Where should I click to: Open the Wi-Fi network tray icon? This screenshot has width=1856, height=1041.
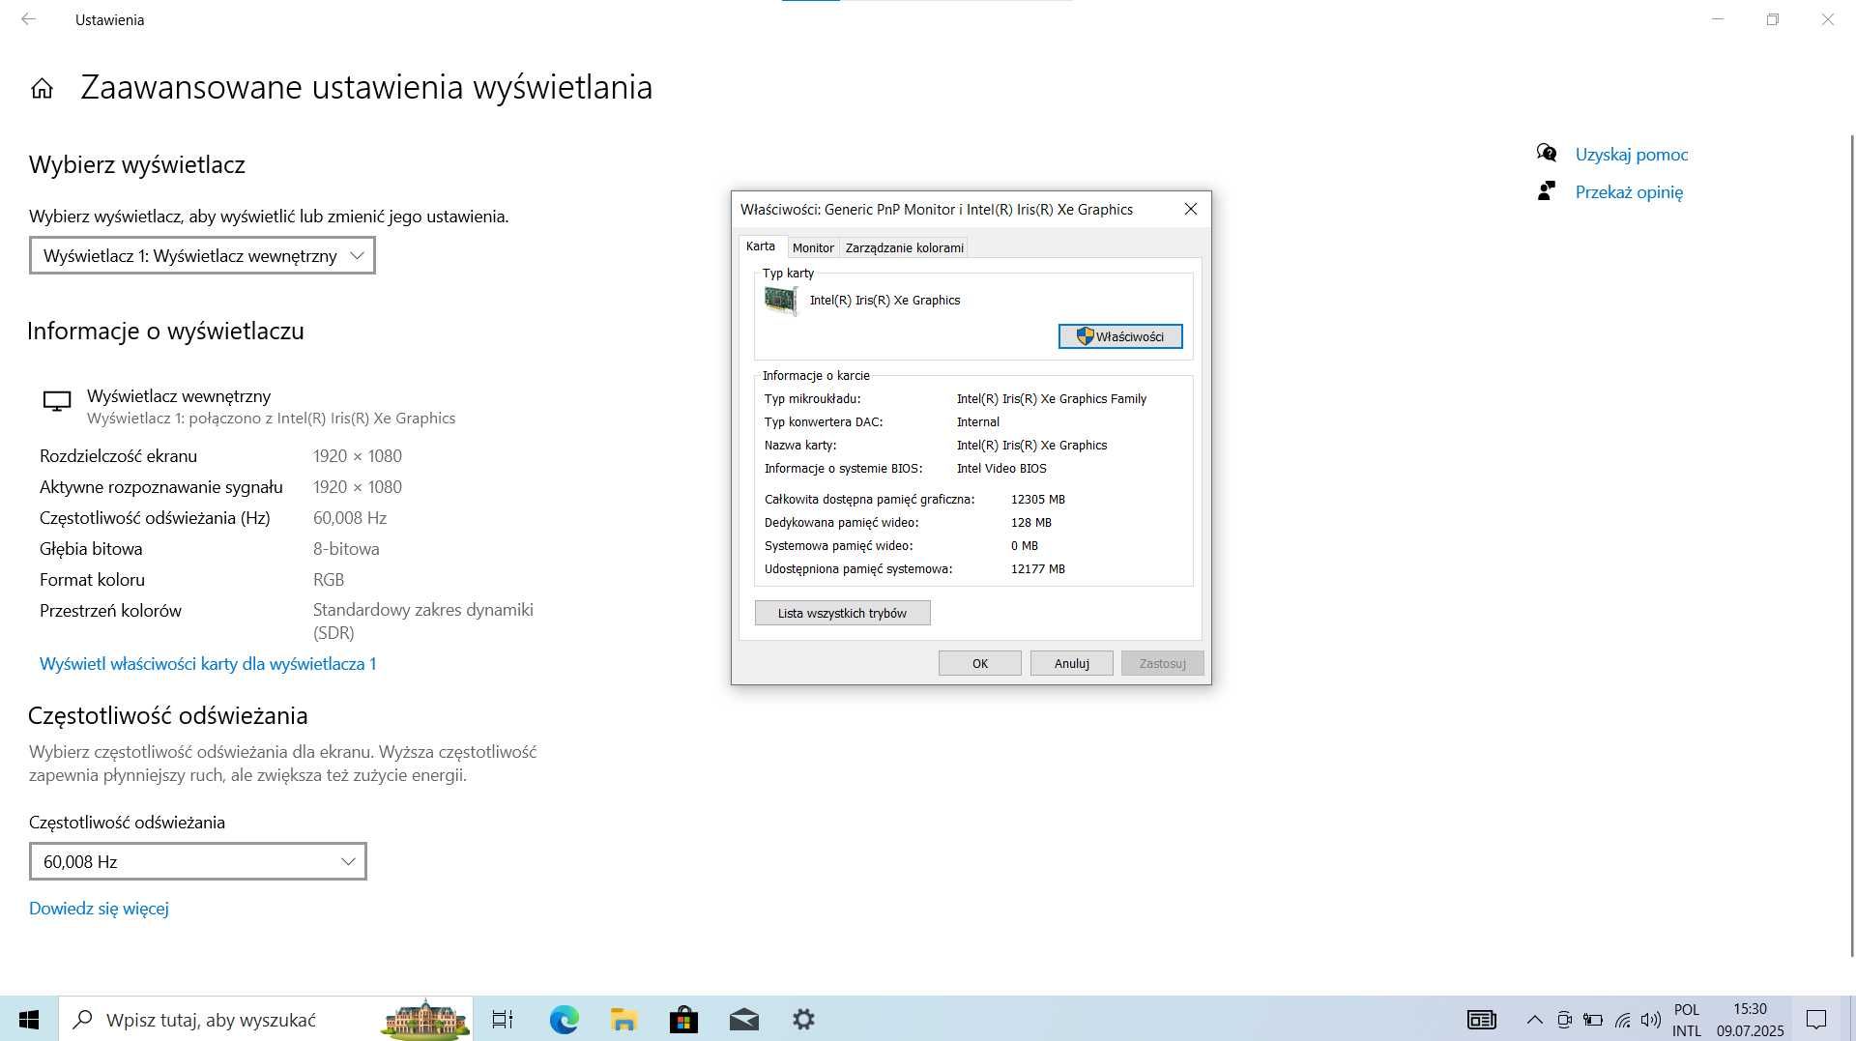click(1622, 1019)
